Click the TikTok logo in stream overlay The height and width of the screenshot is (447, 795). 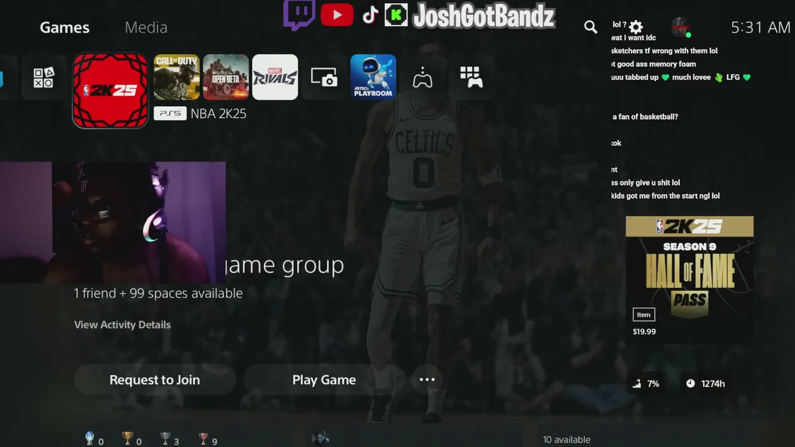370,16
